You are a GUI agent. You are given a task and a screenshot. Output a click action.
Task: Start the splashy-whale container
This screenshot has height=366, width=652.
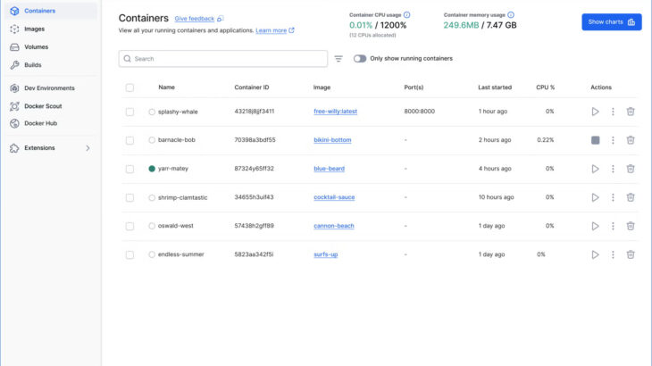pos(595,112)
